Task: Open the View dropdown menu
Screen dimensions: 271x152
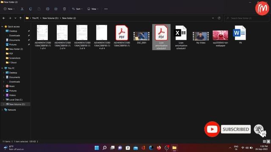Action: point(93,9)
